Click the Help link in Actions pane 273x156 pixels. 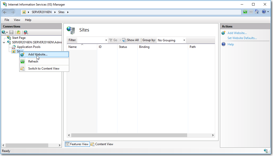click(x=231, y=44)
